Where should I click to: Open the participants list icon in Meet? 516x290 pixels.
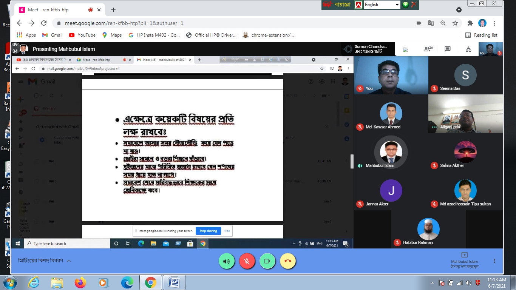tap(428, 49)
